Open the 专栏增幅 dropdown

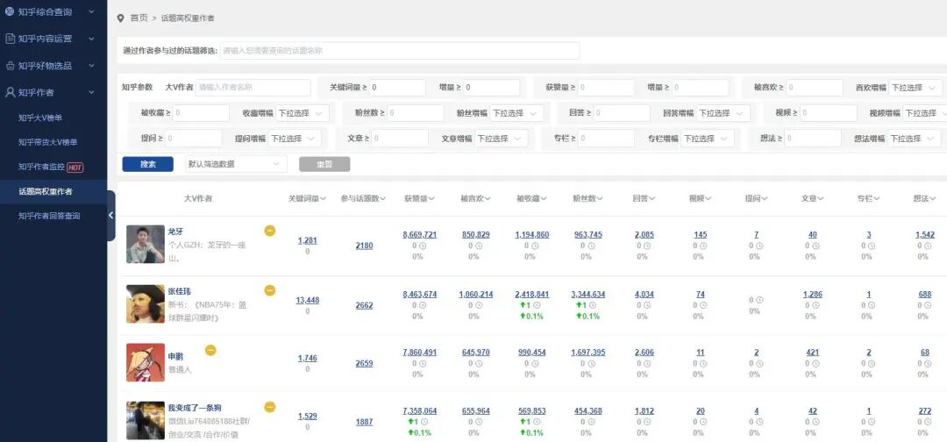[x=708, y=139]
